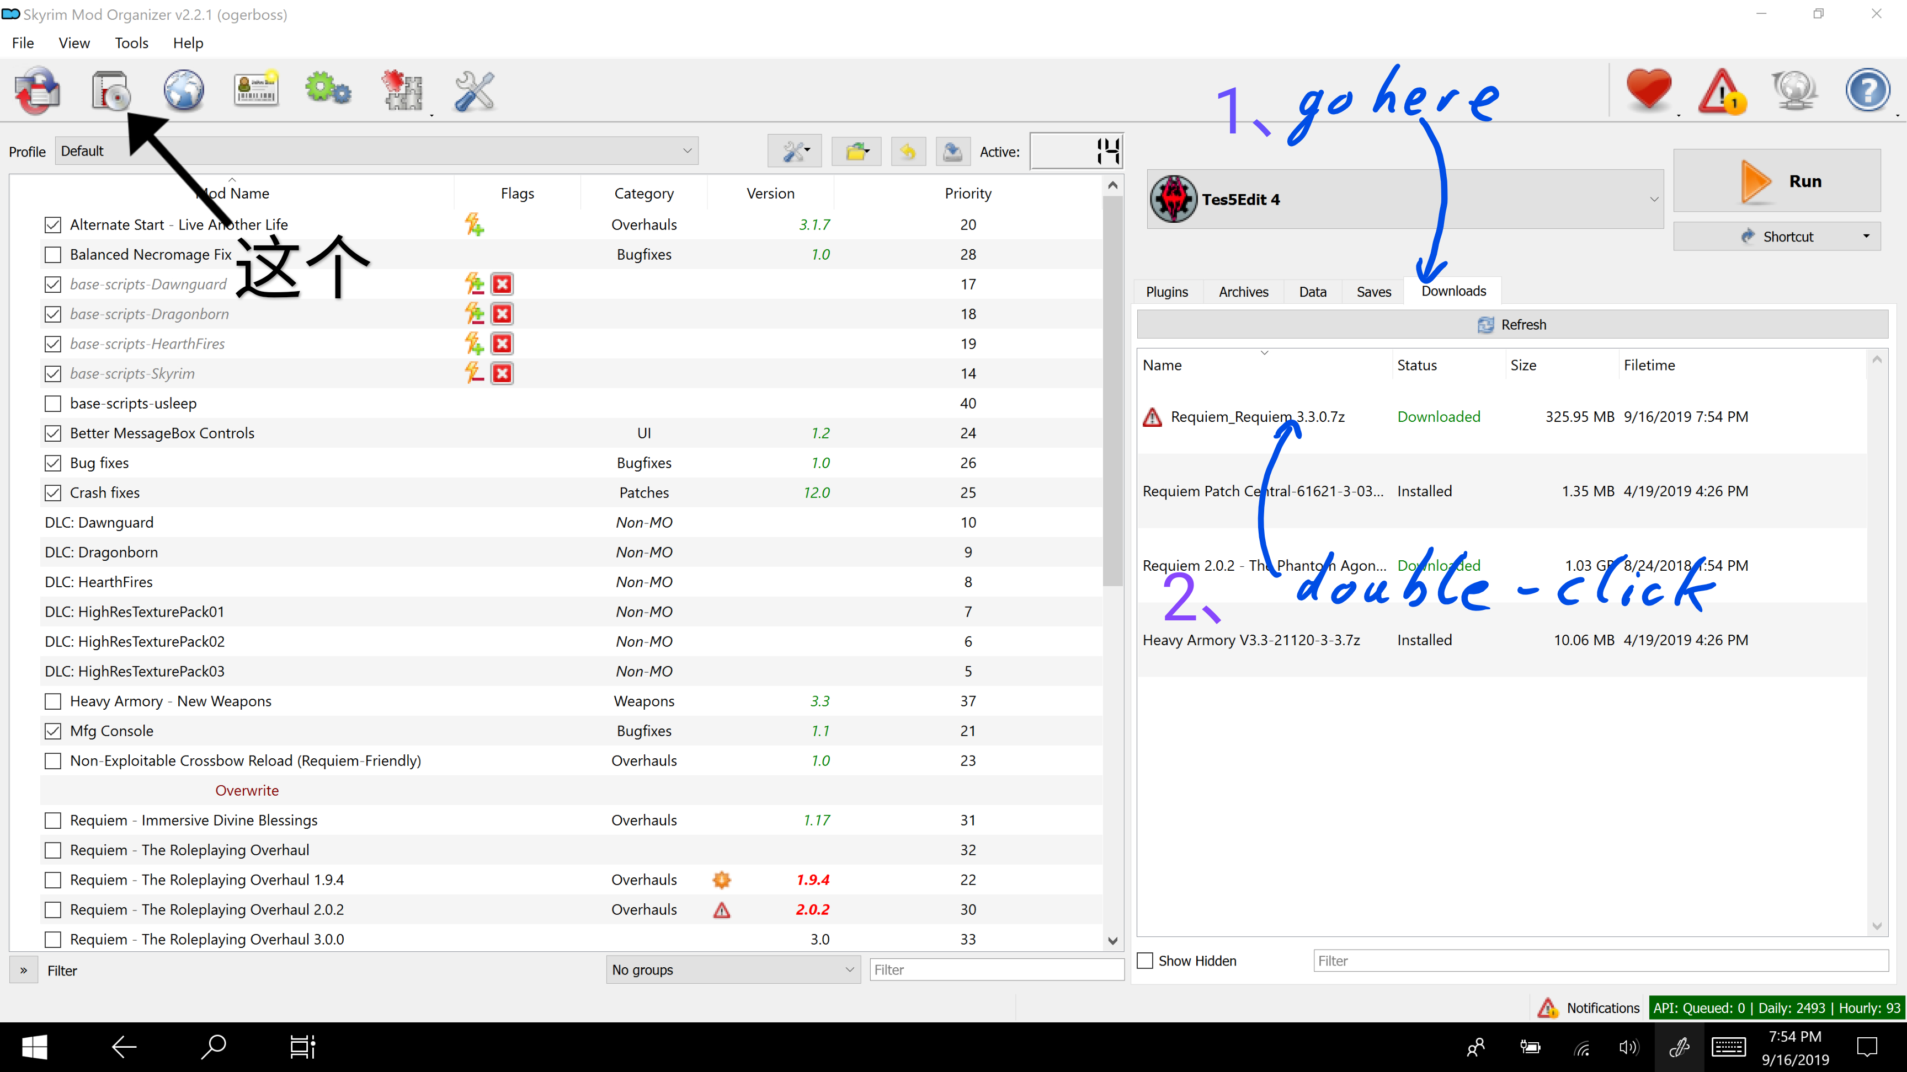
Task: Click the volume speaker tray icon
Action: (1629, 1048)
